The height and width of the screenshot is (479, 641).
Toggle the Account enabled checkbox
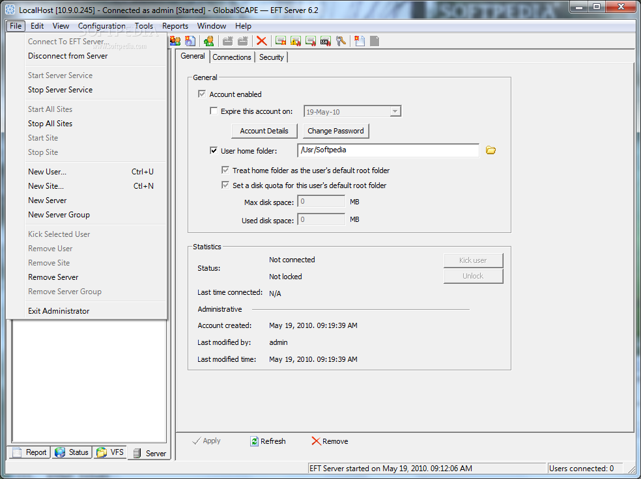tap(201, 94)
